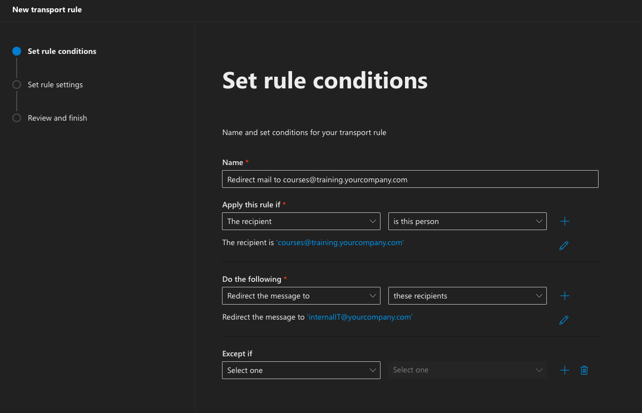Click plus icon beside 'these recipients' dropdown
The image size is (642, 413).
(x=565, y=296)
